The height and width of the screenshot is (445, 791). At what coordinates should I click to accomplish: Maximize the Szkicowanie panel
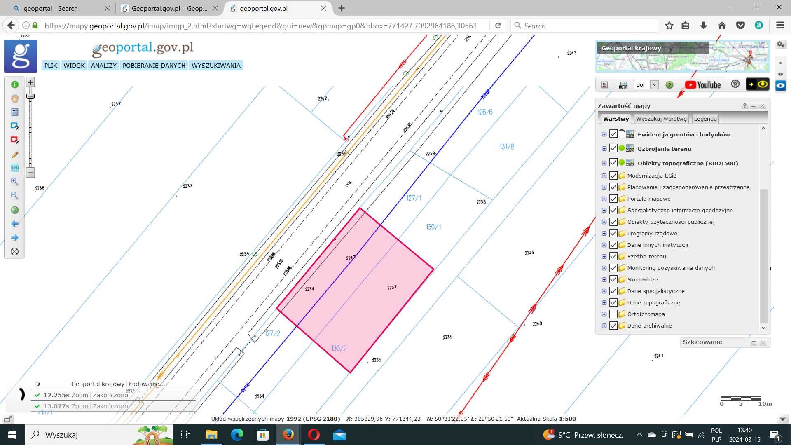(754, 343)
